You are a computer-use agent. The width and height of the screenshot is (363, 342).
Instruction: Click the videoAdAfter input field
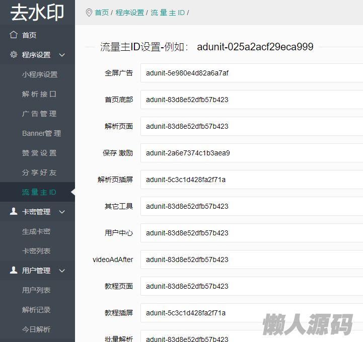click(252, 260)
